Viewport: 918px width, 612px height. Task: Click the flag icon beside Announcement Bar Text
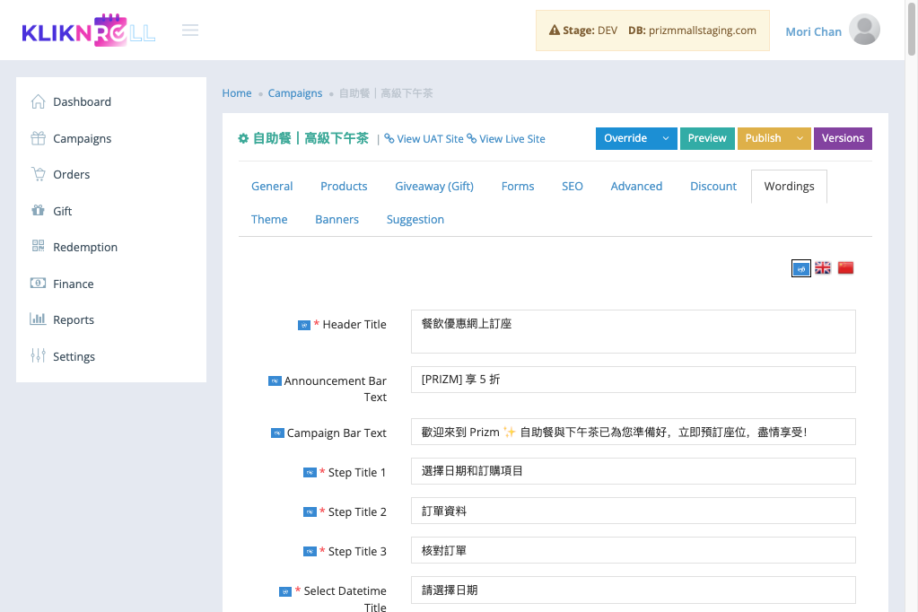[x=275, y=381]
